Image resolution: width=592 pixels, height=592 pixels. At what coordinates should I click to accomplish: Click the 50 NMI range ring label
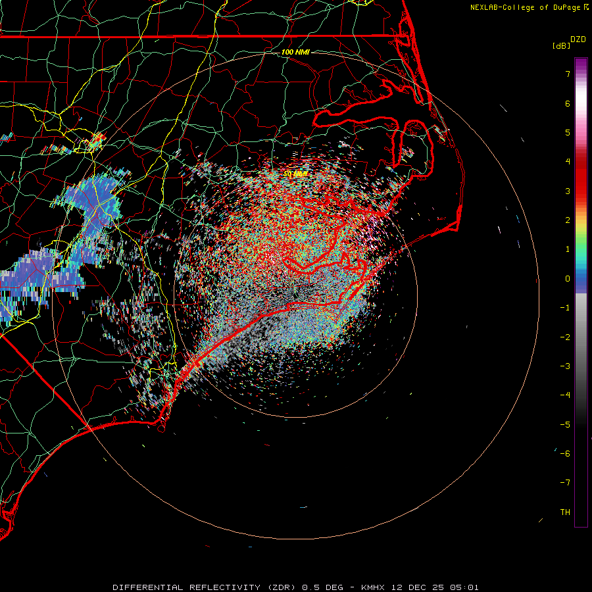pos(295,174)
